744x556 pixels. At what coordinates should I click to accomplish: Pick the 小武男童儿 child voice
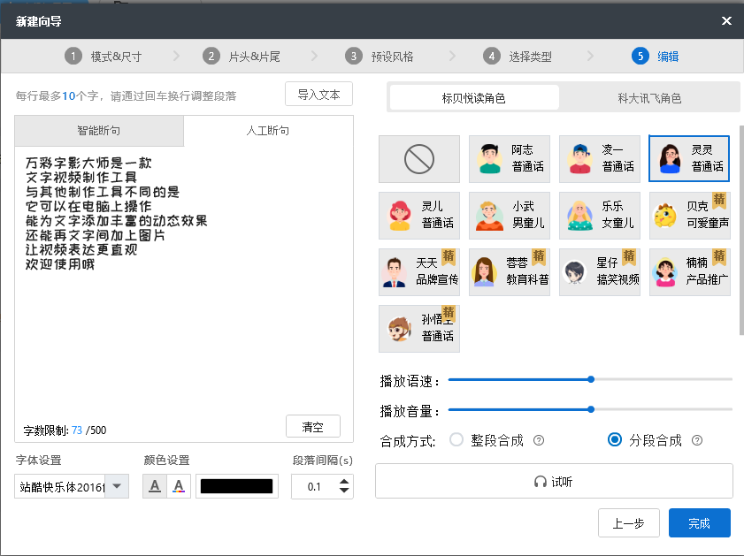tap(510, 215)
